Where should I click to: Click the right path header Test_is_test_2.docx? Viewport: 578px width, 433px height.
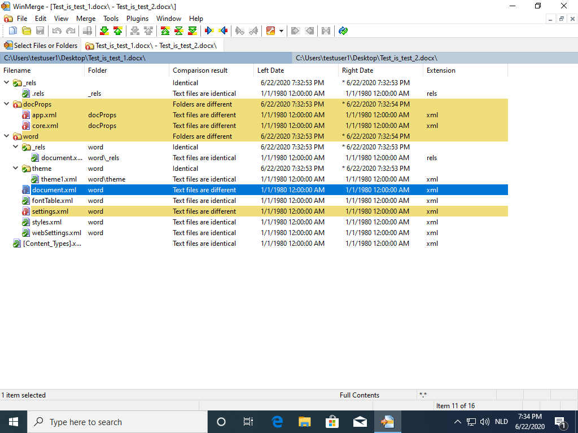[435, 58]
